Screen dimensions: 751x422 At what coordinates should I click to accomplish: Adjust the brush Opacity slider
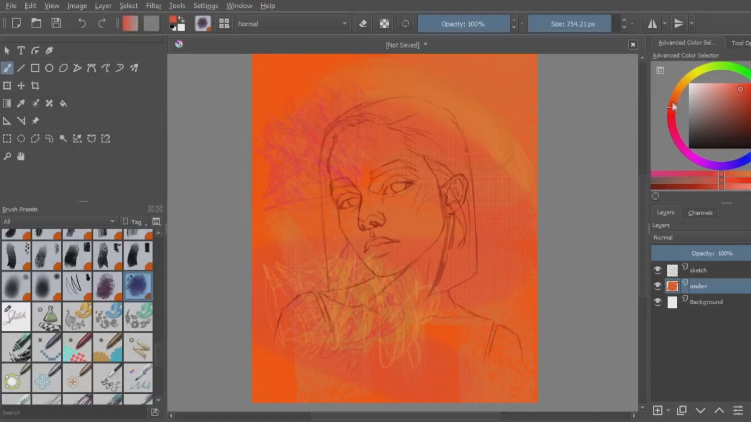pos(463,24)
